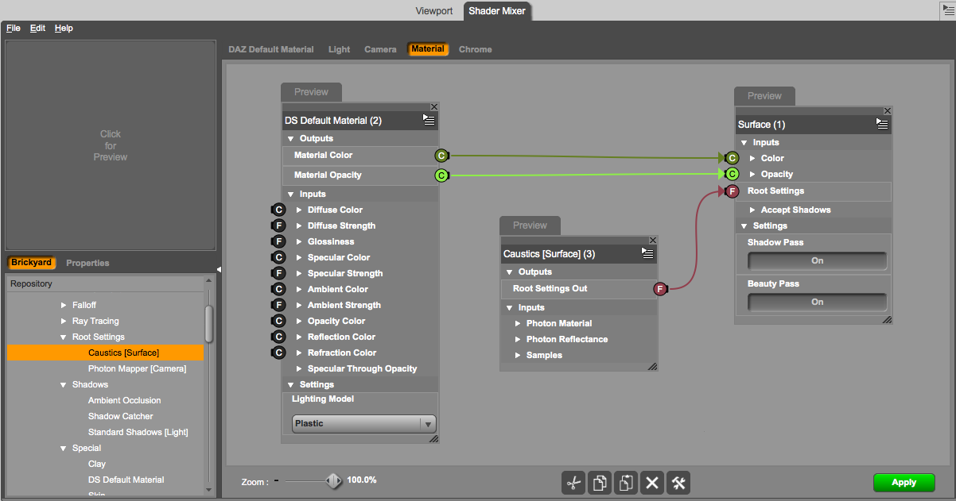Click the Preview tab on Surface brick
This screenshot has height=501, width=956.
point(764,96)
